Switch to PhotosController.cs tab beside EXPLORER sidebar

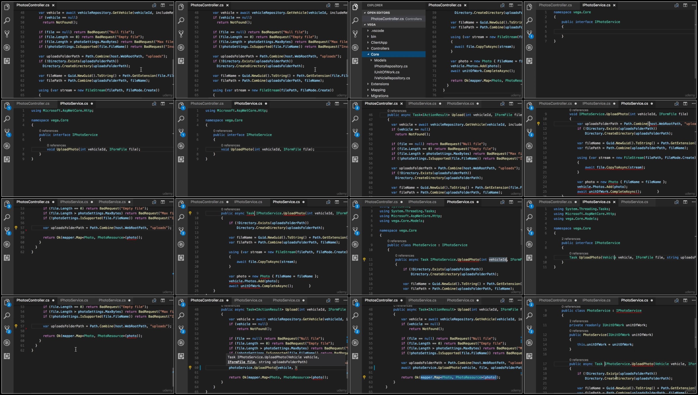445,5
